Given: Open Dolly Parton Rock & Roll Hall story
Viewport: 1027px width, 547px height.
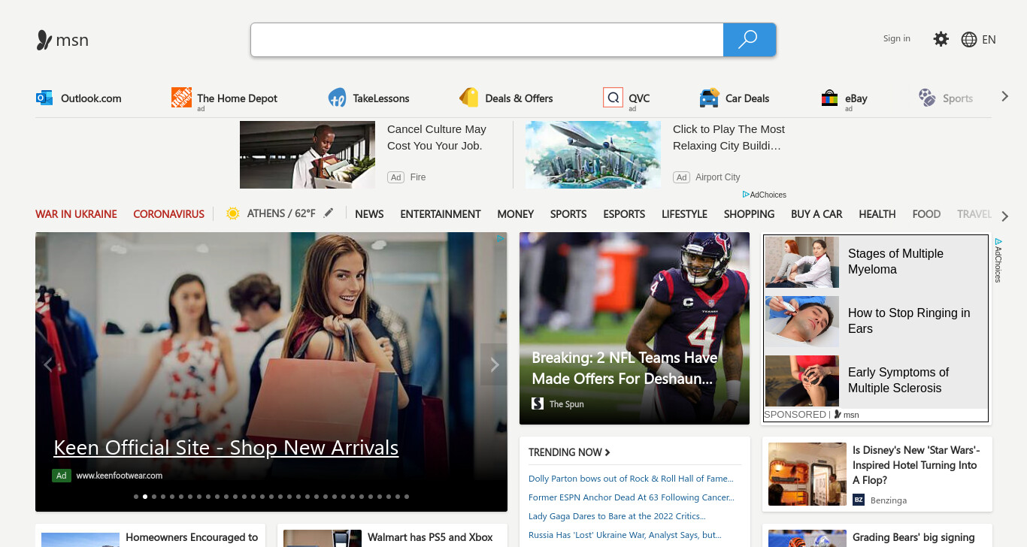Looking at the screenshot, I should [x=631, y=479].
